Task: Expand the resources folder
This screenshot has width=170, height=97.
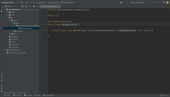Action: (12, 31)
